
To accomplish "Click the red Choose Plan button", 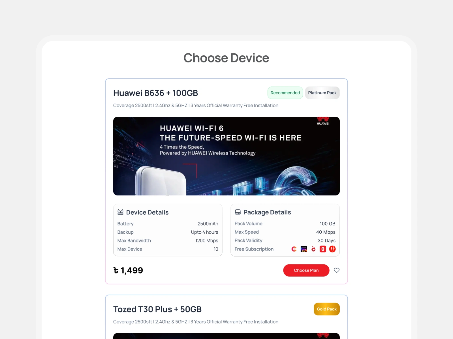I will pyautogui.click(x=306, y=270).
